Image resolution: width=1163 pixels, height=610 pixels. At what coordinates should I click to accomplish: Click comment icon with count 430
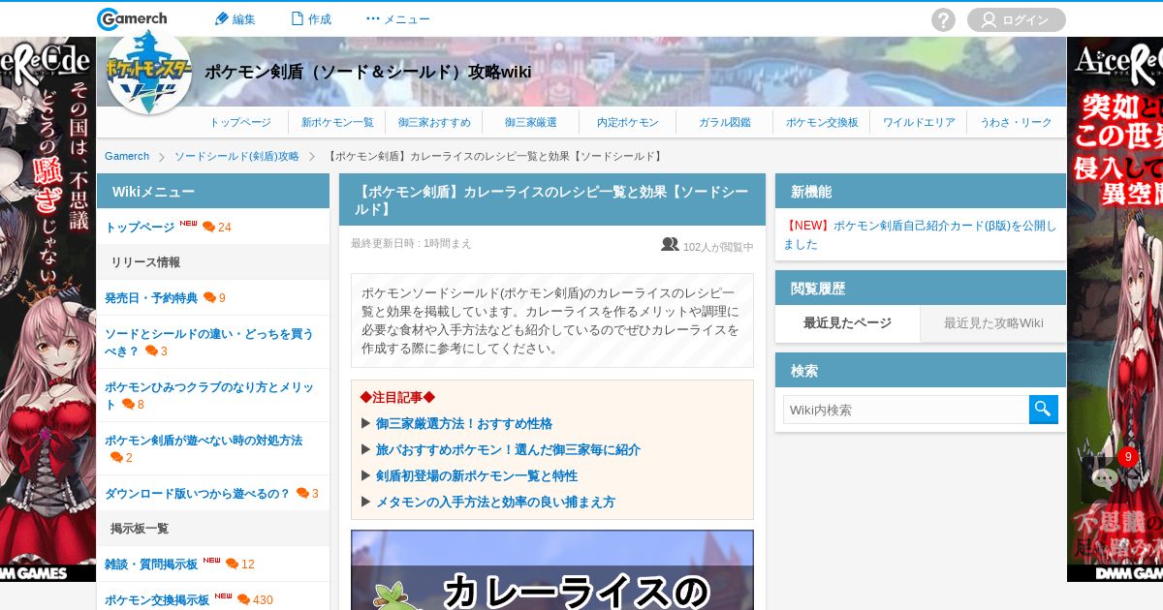(x=243, y=599)
